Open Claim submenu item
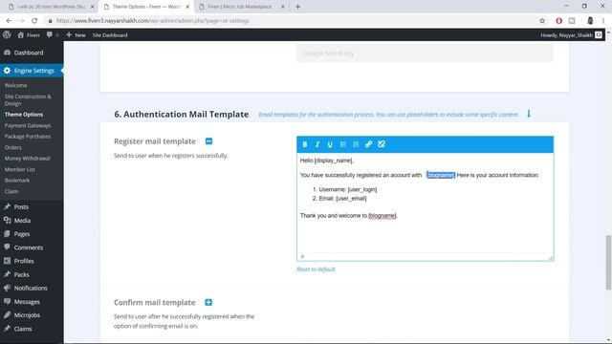This screenshot has width=612, height=344. click(x=11, y=191)
